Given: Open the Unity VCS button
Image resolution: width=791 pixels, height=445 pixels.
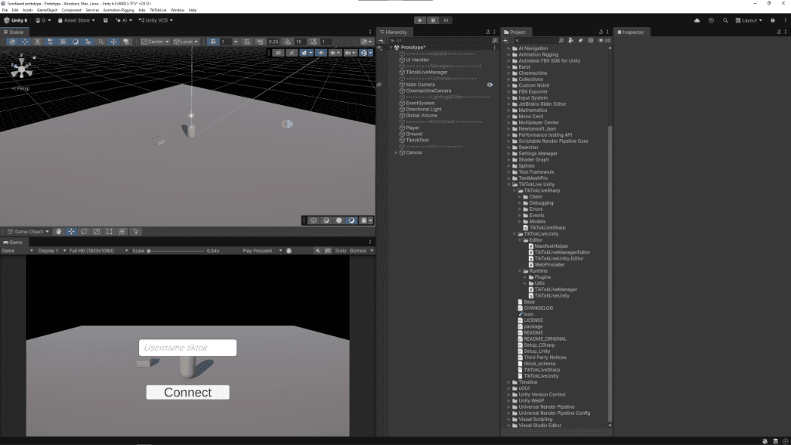Looking at the screenshot, I should 156,20.
